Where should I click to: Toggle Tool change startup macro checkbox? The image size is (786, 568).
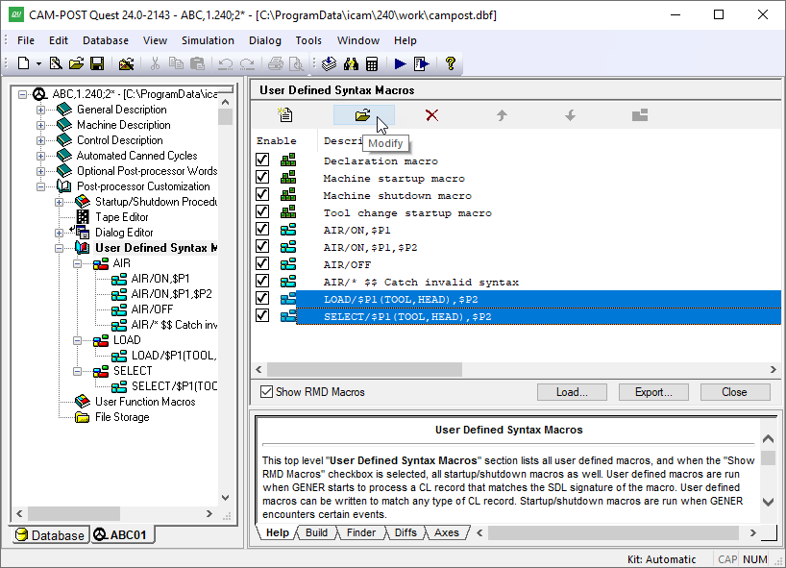[x=262, y=211]
